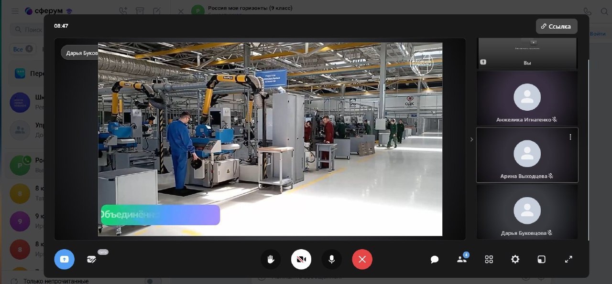The width and height of the screenshot is (612, 284).
Task: Select Дарья Буковцова participant tile
Action: 527,212
